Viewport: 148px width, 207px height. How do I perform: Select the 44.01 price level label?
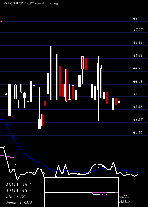tap(138, 81)
